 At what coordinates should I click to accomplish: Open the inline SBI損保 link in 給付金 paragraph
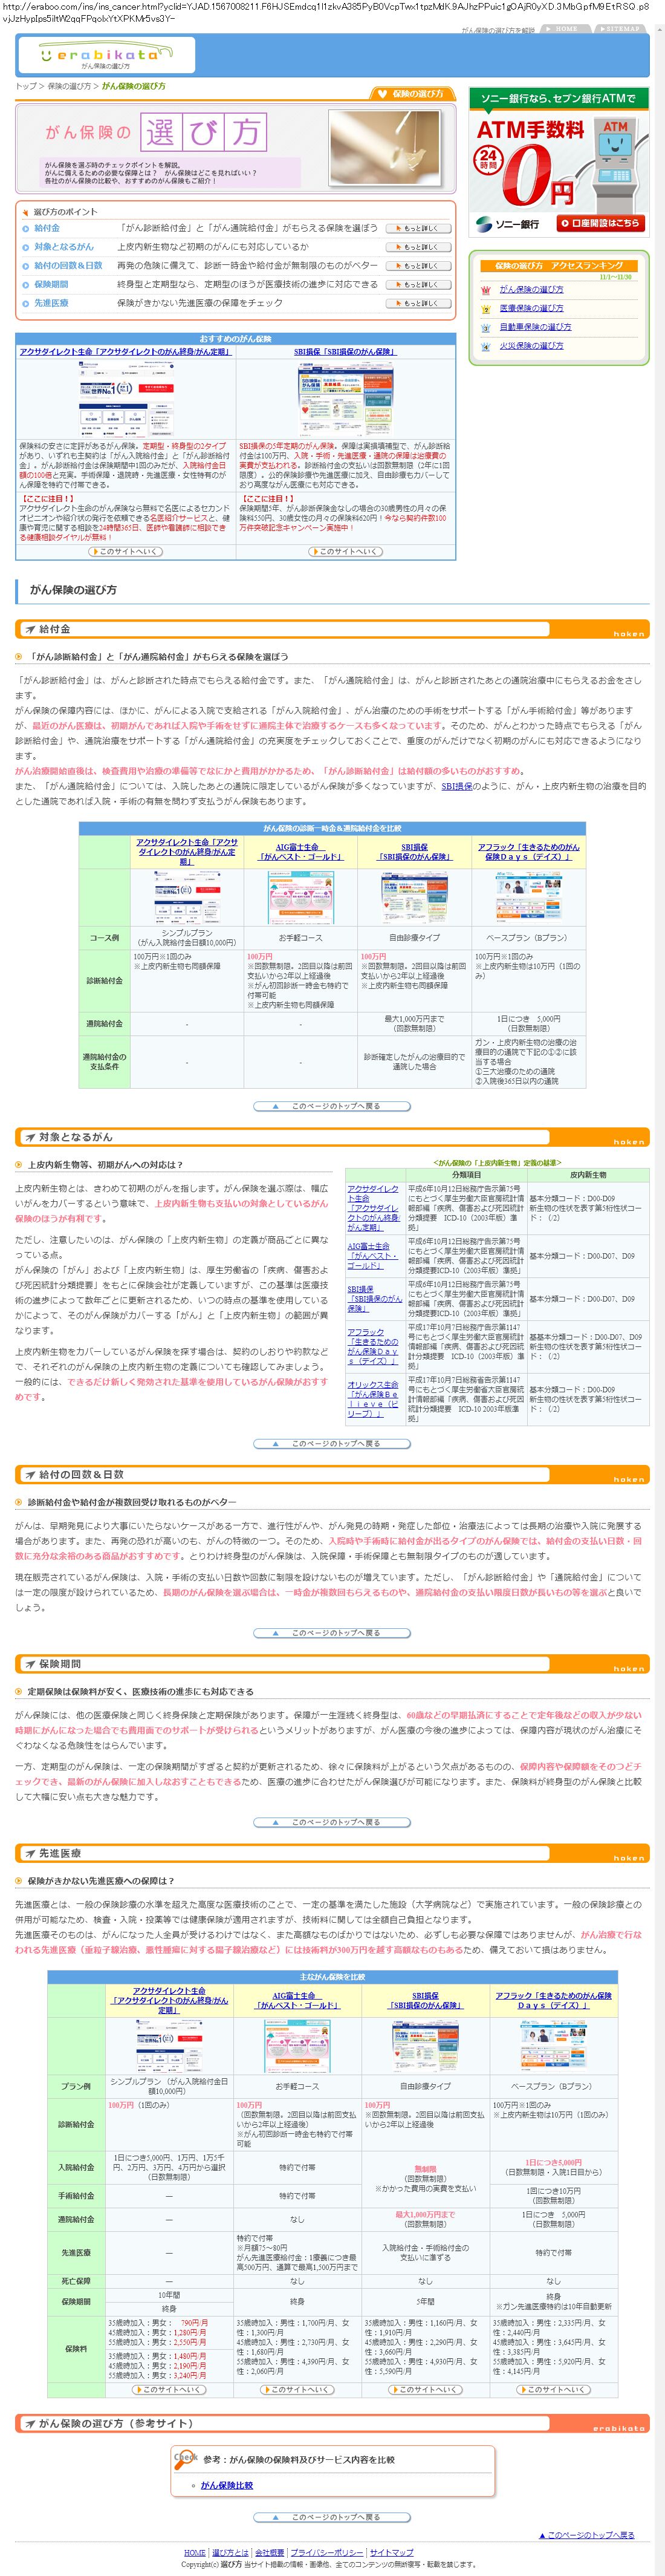tap(457, 786)
